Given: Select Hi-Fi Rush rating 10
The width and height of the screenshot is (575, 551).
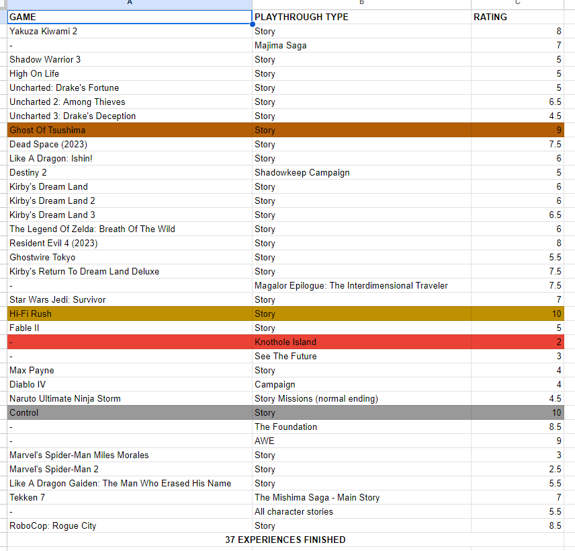Looking at the screenshot, I should click(517, 314).
